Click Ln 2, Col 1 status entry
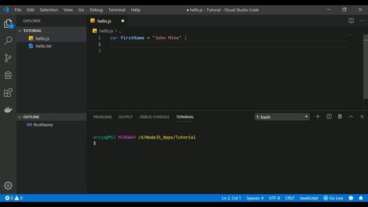Image resolution: width=368 pixels, height=207 pixels. click(231, 198)
